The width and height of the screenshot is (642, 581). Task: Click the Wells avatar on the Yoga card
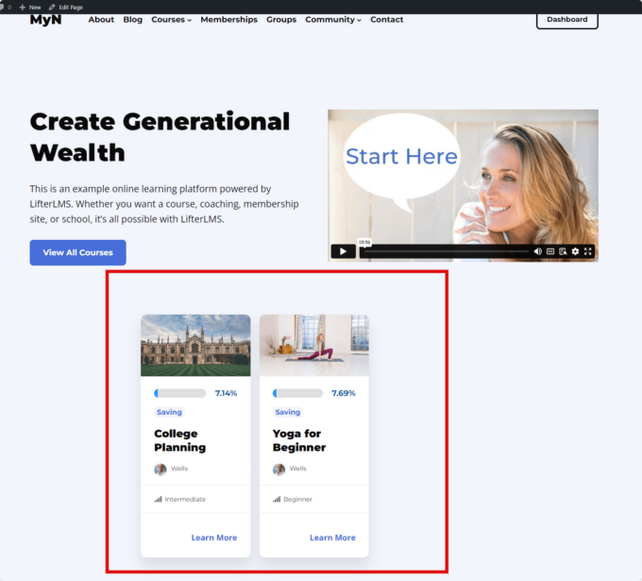[279, 470]
